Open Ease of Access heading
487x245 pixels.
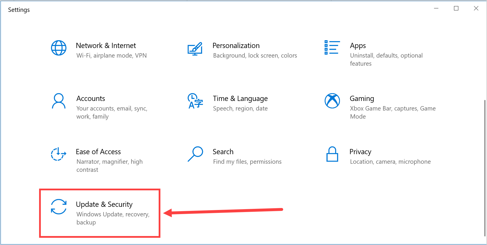click(98, 152)
